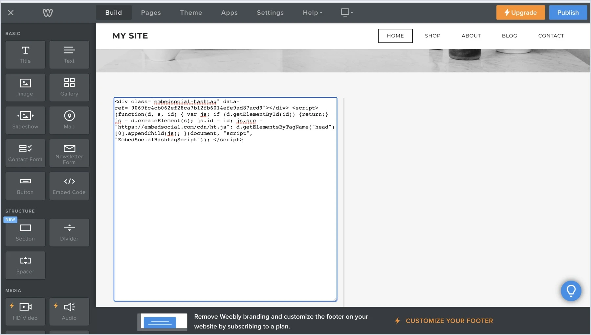Choose the Embed Code element
The width and height of the screenshot is (591, 335).
point(69,186)
